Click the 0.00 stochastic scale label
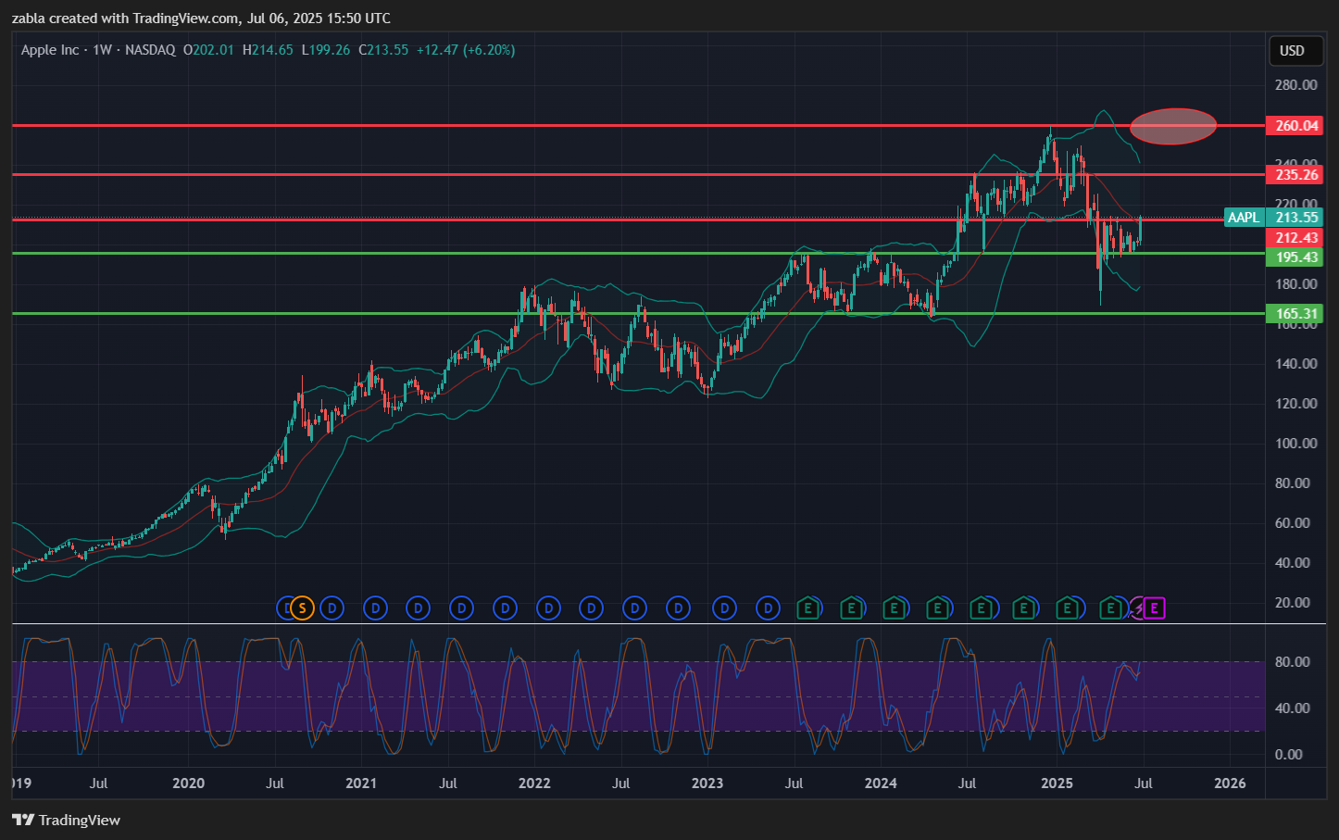The image size is (1339, 840). click(1289, 755)
